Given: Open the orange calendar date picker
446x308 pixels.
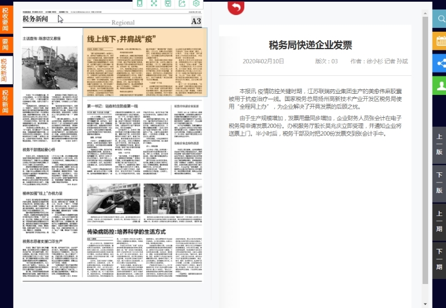Looking at the screenshot, I should pyautogui.click(x=440, y=41).
